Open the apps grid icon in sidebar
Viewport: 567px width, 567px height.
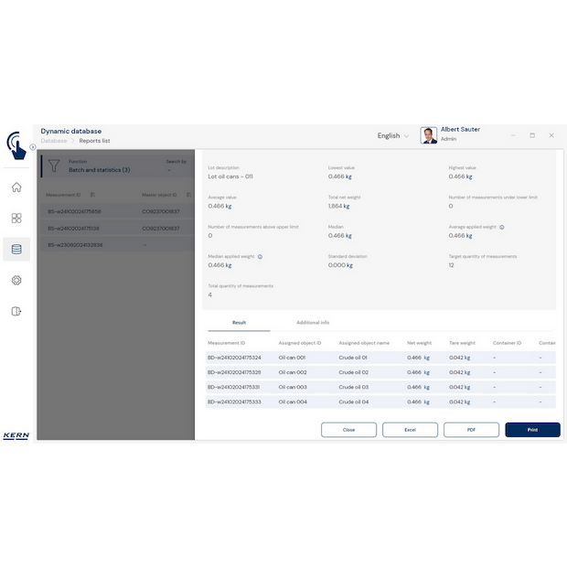[16, 219]
